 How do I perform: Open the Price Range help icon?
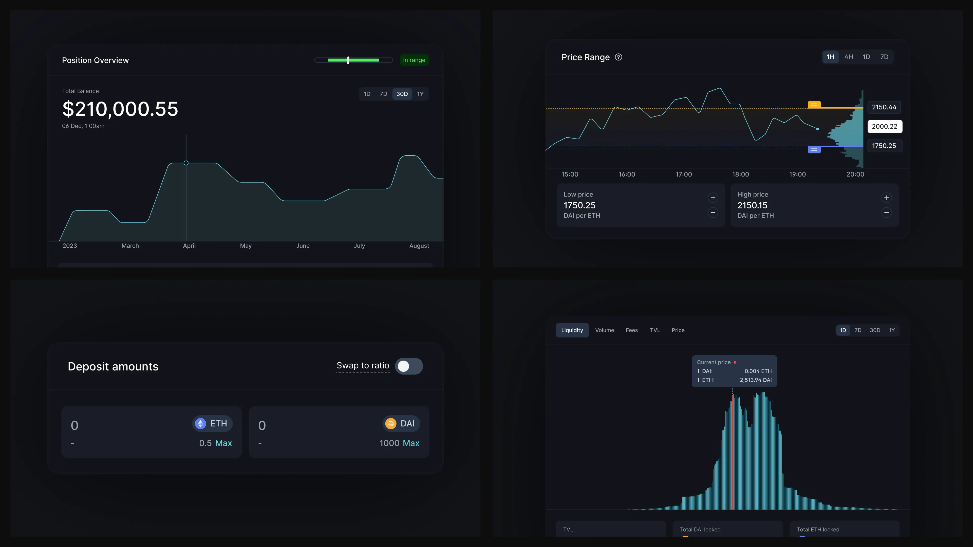618,57
